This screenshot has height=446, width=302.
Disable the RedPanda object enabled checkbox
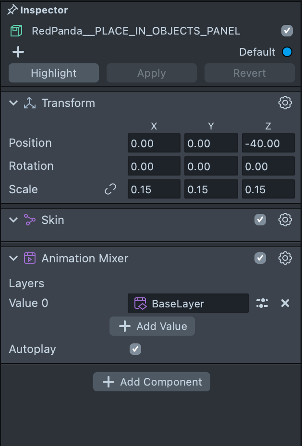pos(287,31)
